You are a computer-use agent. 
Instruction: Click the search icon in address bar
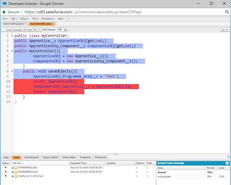[x=227, y=12]
